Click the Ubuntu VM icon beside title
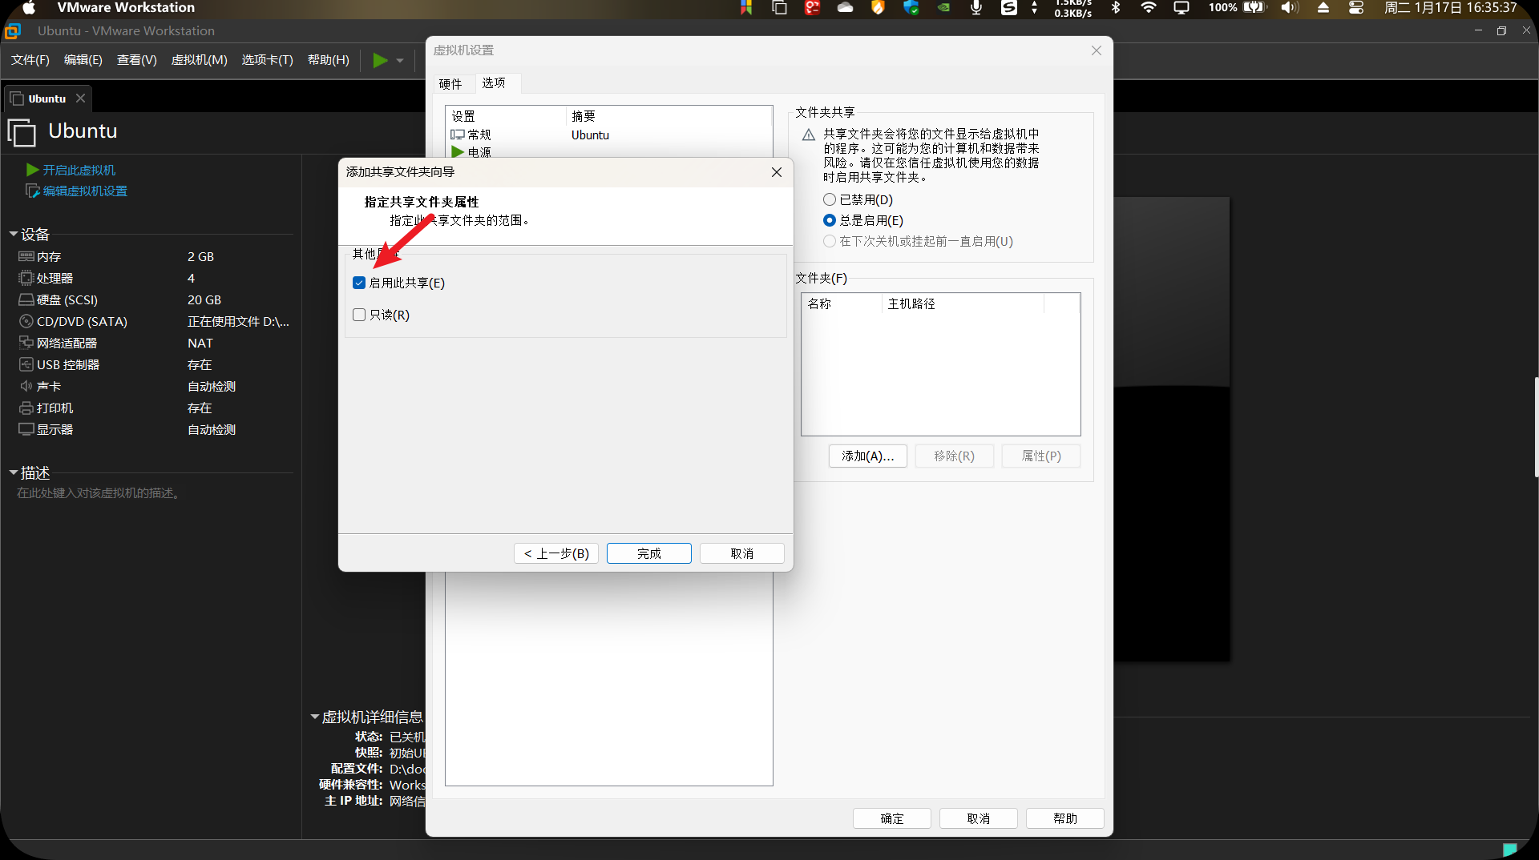 point(22,132)
